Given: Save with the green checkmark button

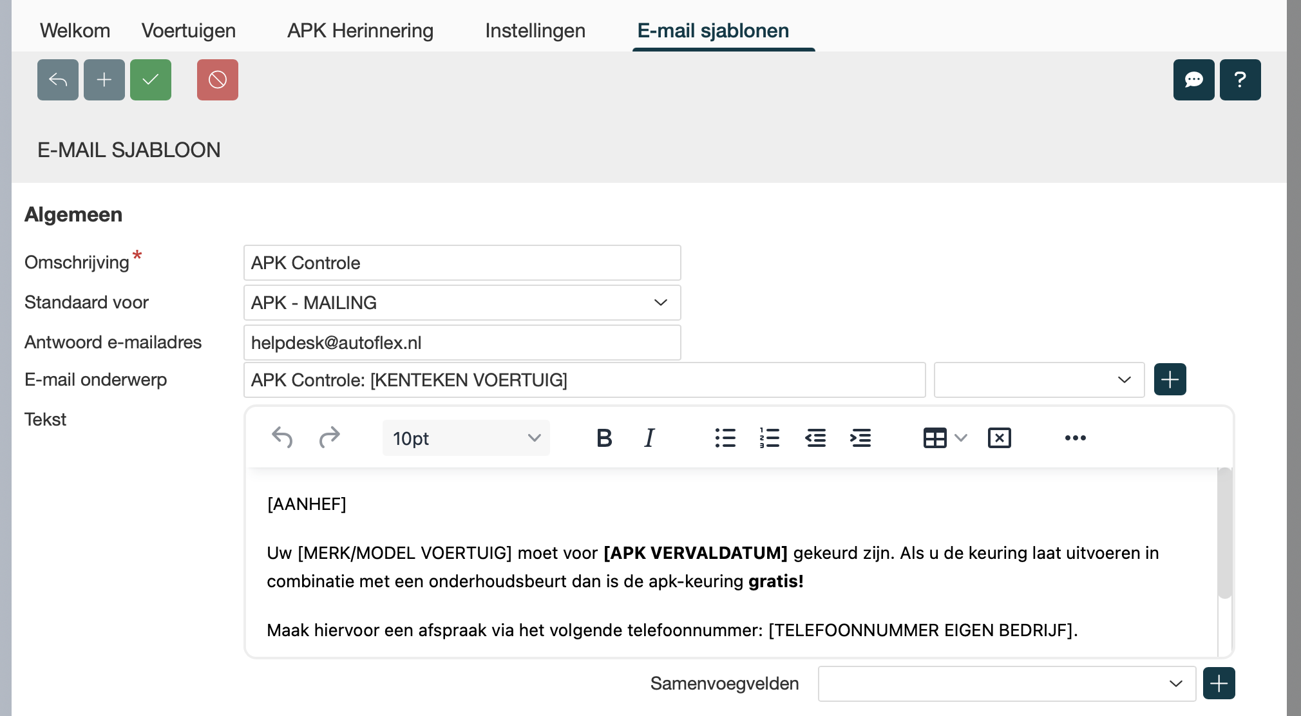Looking at the screenshot, I should [151, 80].
